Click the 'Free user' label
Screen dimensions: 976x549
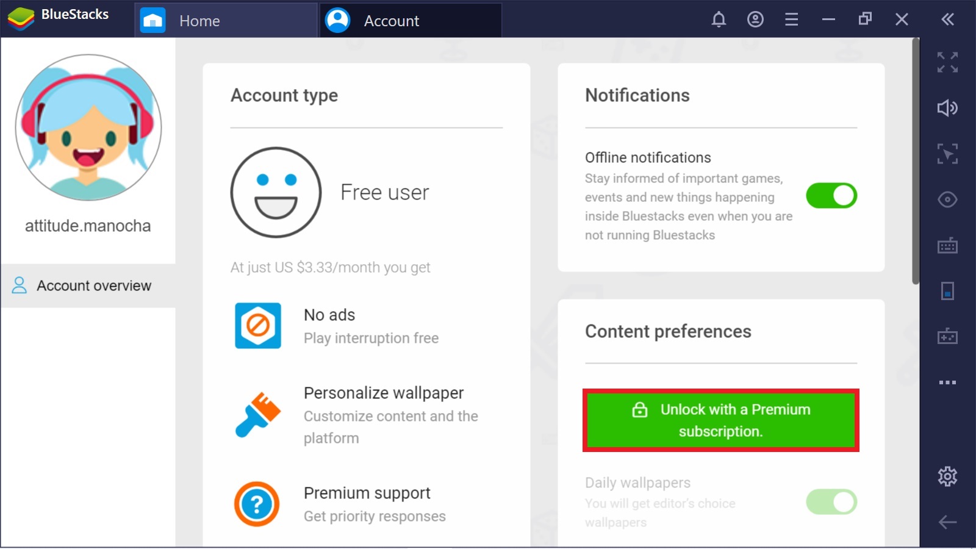384,192
